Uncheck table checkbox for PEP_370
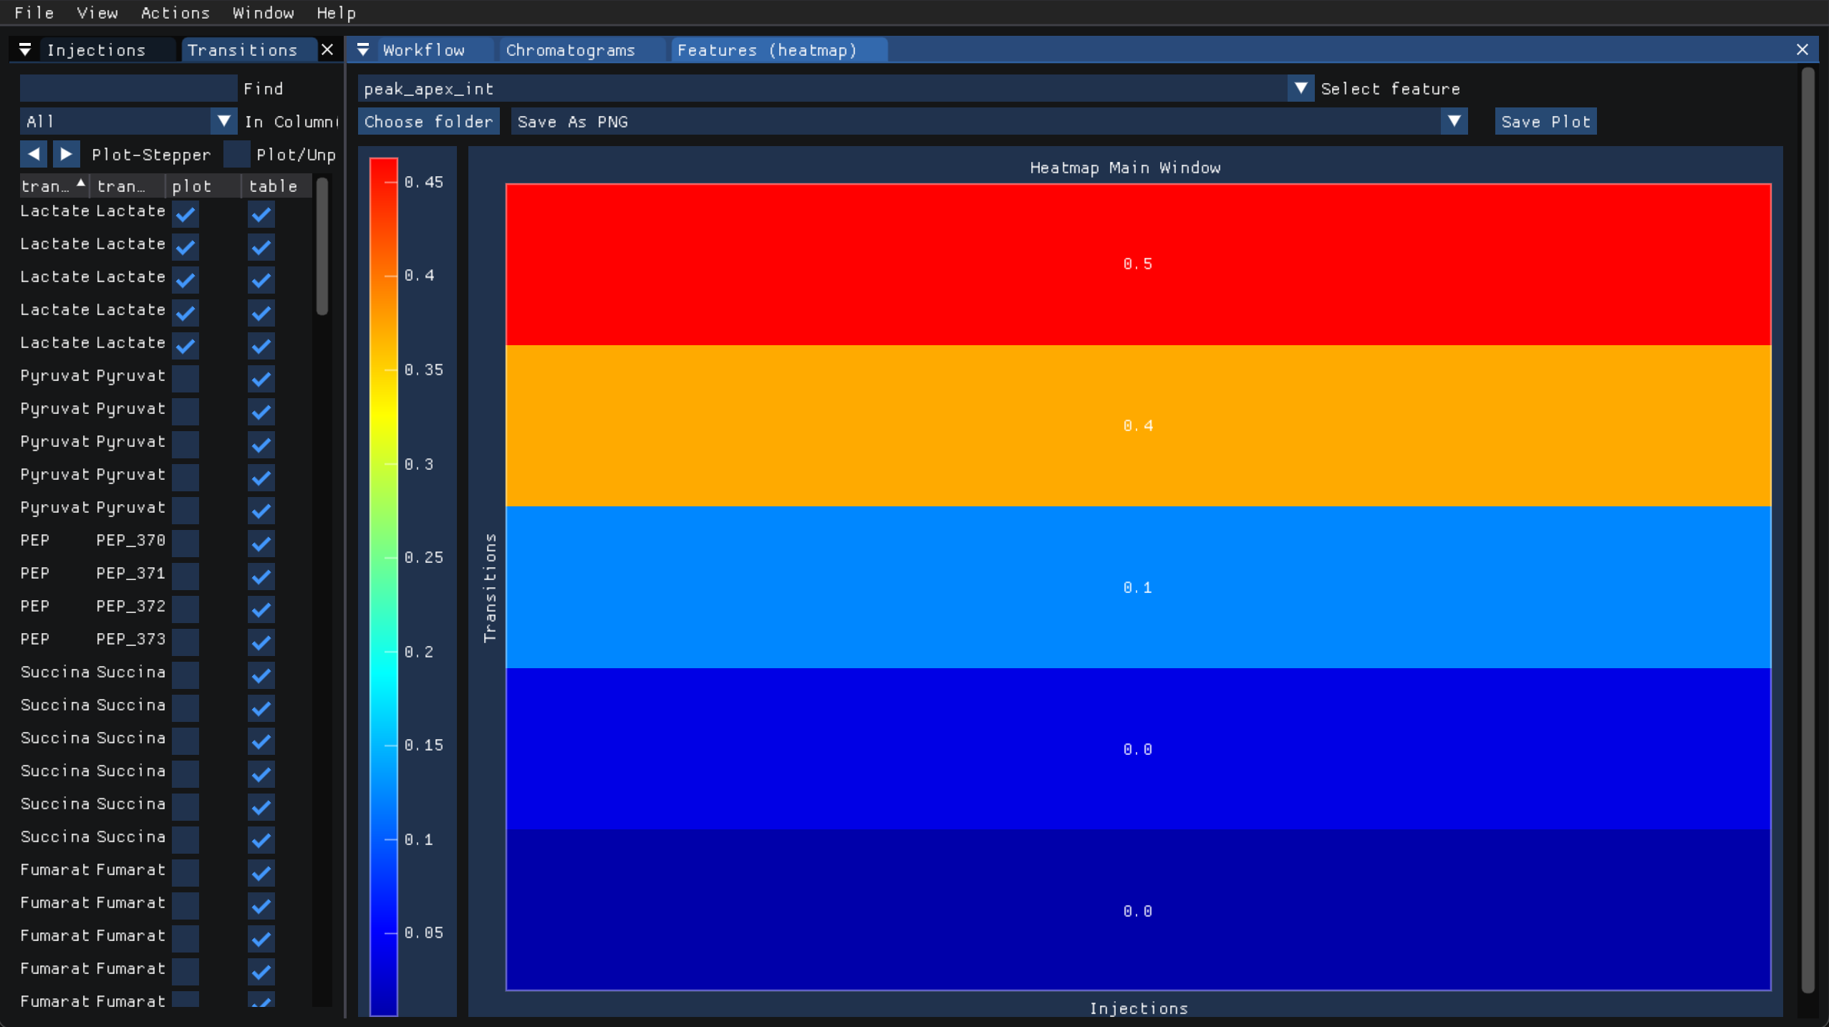 [x=261, y=543]
